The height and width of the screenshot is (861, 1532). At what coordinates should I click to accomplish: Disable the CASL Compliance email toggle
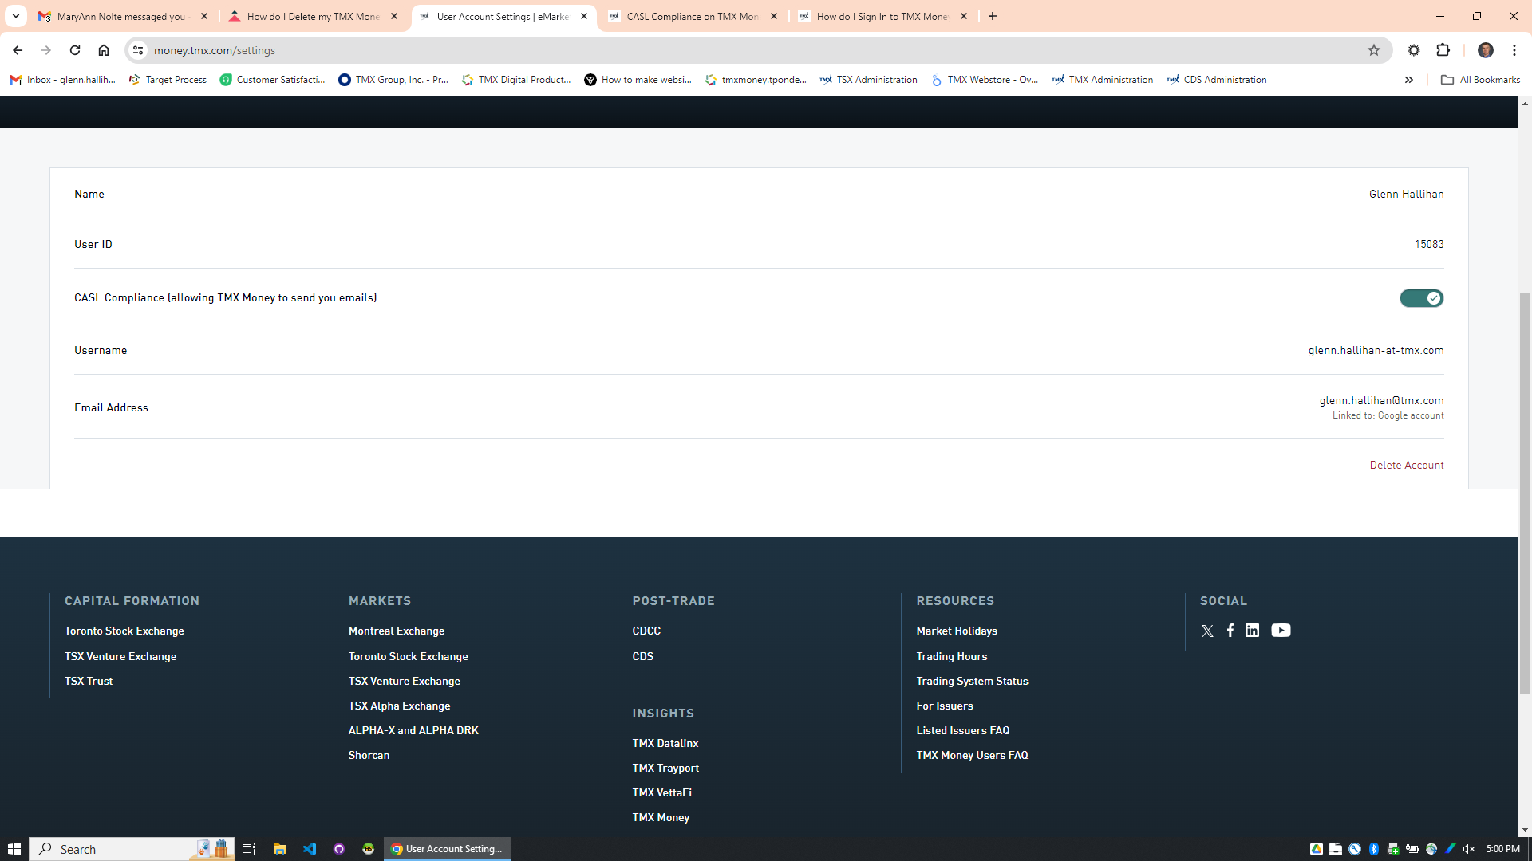coord(1421,298)
